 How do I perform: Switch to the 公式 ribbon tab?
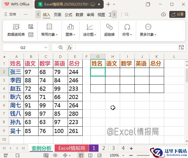click(69, 15)
